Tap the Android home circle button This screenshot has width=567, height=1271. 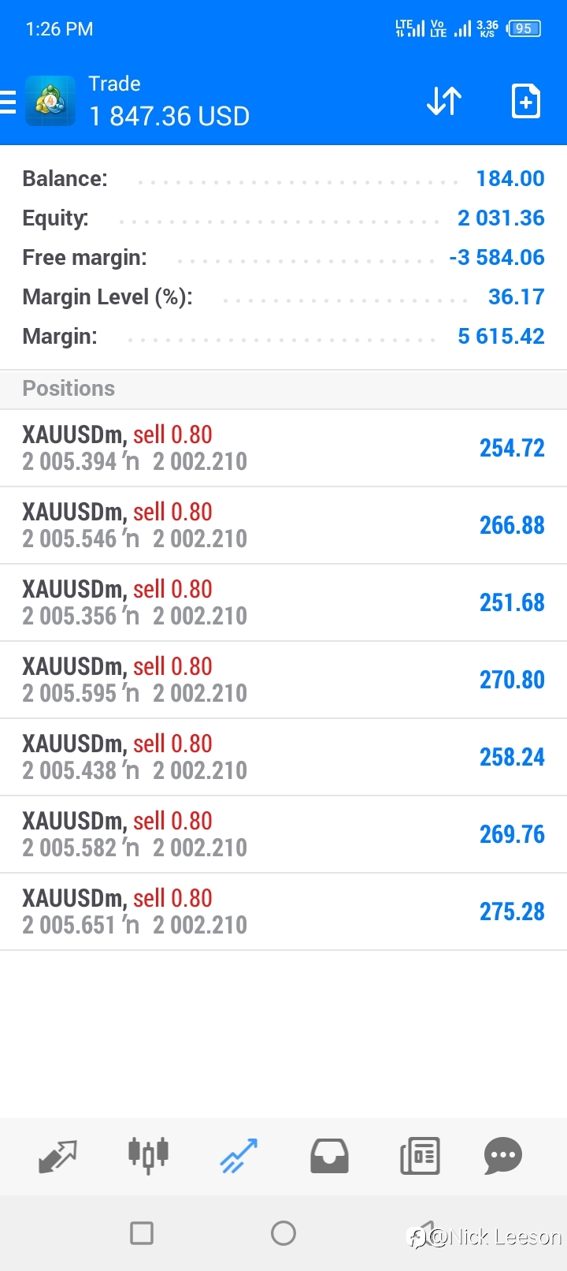coord(283,1233)
